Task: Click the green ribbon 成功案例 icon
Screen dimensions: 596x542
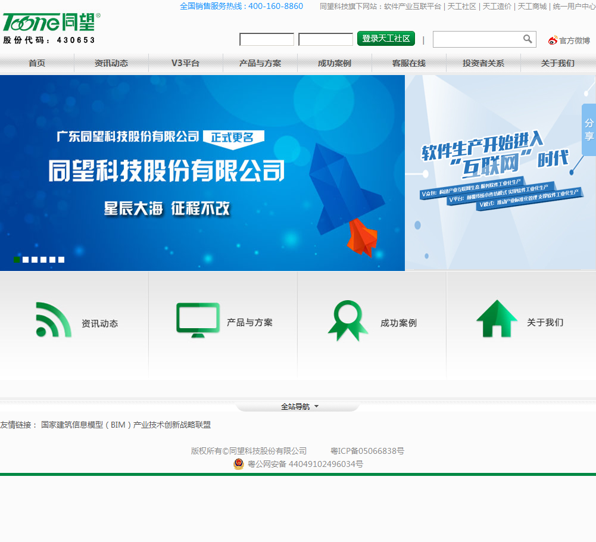Action: pyautogui.click(x=348, y=320)
